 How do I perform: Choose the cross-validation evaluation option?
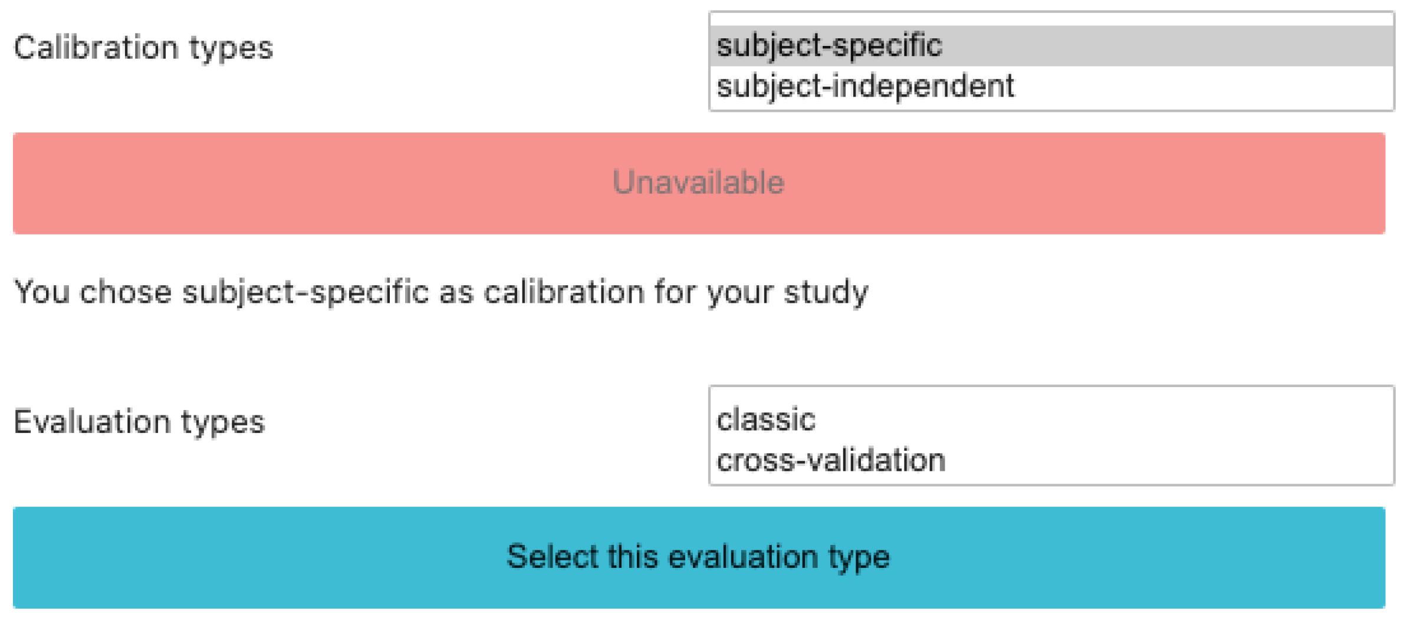830,460
